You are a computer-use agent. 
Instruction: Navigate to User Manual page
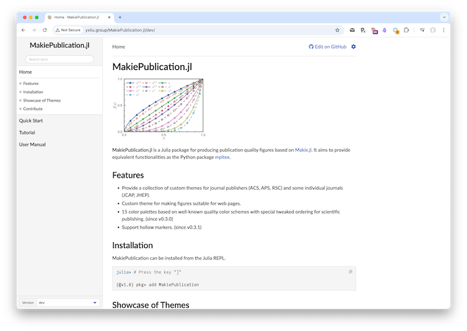click(32, 144)
